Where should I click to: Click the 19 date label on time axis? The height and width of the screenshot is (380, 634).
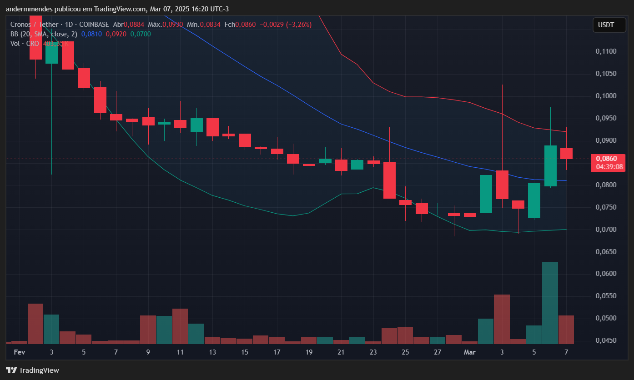(309, 352)
